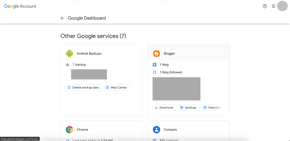290x141 pixels.
Task: Click the gray redacted block in Blogger card
Action: pyautogui.click(x=177, y=89)
